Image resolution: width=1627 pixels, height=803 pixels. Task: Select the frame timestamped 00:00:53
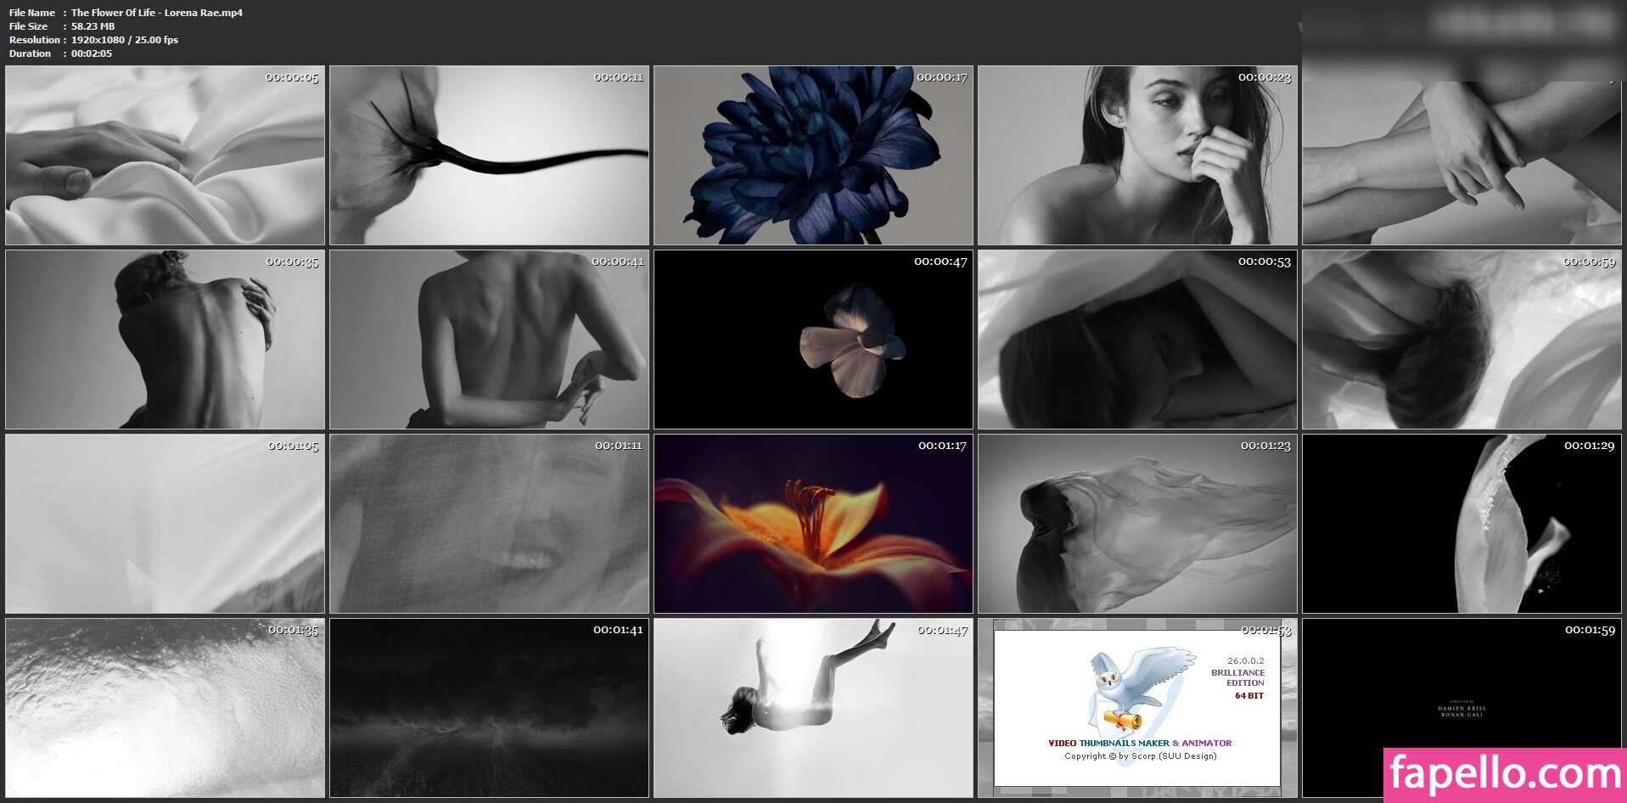pos(1137,340)
